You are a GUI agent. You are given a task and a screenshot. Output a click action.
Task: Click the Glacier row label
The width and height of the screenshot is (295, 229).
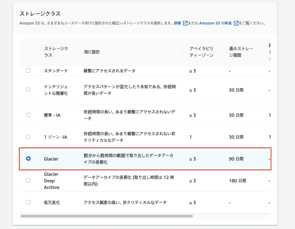[x=51, y=159]
